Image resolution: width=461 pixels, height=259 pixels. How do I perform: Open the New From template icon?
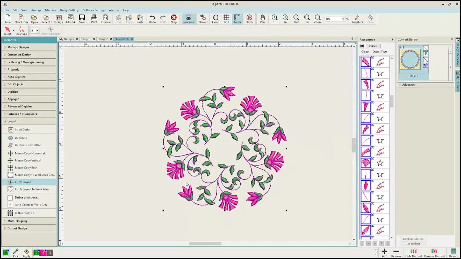coord(21,19)
